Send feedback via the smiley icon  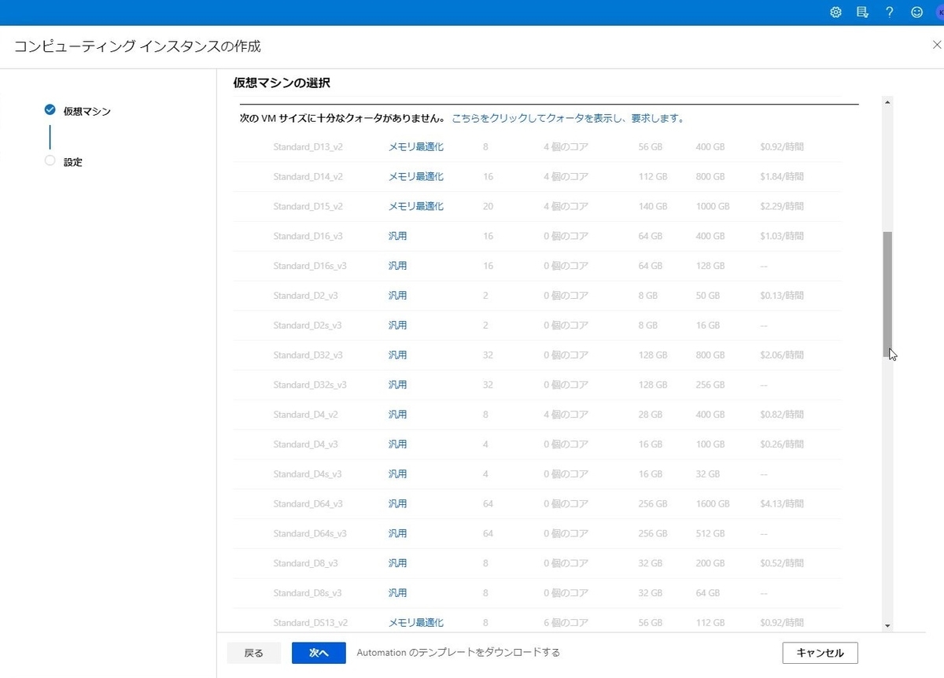[916, 12]
